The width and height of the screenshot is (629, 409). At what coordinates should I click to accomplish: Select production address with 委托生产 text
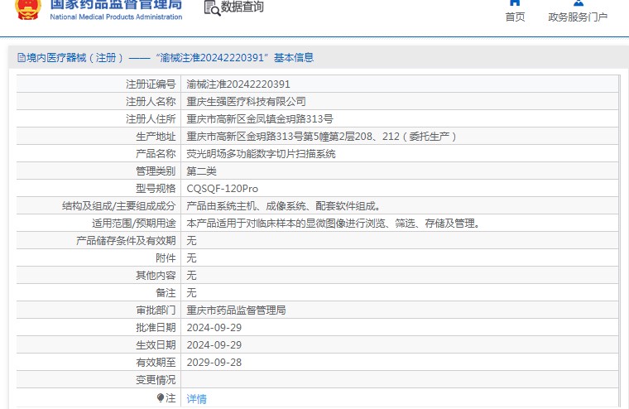[x=321, y=137]
